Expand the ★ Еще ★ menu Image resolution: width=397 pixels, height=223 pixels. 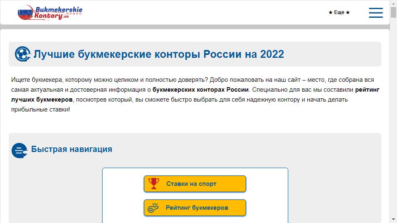(339, 13)
